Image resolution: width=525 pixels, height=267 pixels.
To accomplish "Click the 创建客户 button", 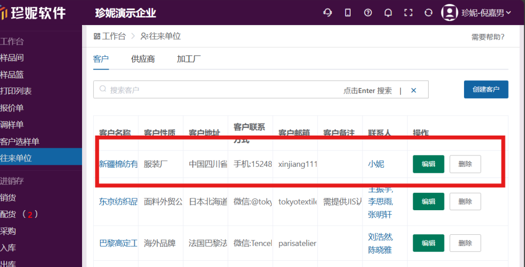I will pyautogui.click(x=486, y=89).
